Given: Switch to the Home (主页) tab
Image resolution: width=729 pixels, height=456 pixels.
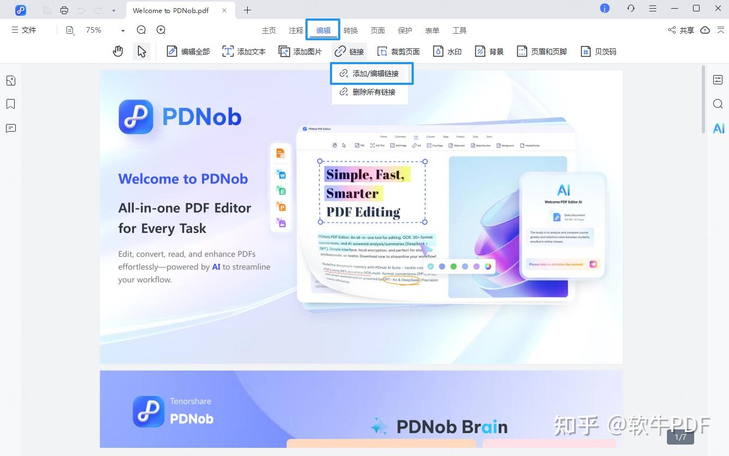Looking at the screenshot, I should pyautogui.click(x=269, y=30).
